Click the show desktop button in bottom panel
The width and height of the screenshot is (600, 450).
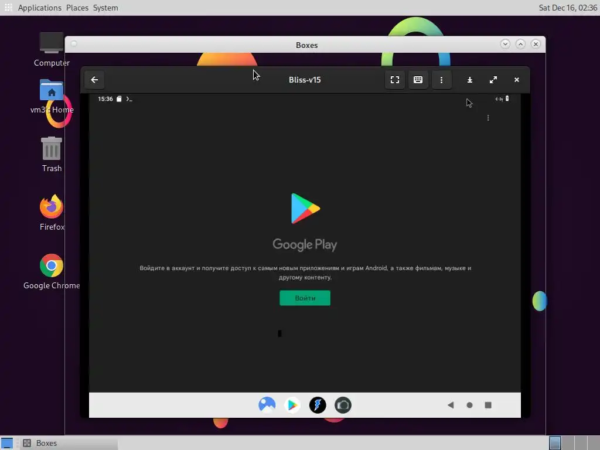7,443
